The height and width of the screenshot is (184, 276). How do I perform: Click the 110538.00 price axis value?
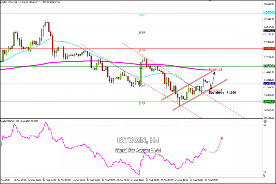(x=269, y=95)
